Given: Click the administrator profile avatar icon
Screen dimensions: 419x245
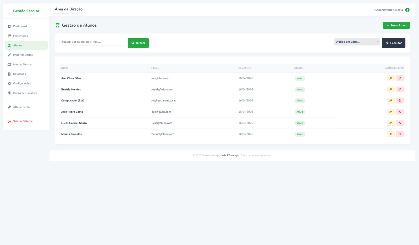Looking at the screenshot, I should pos(407,10).
